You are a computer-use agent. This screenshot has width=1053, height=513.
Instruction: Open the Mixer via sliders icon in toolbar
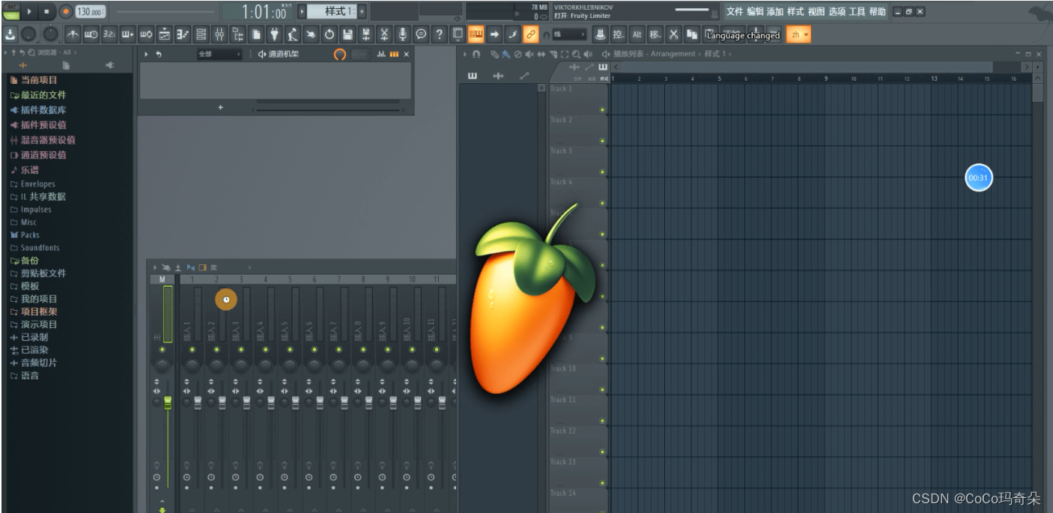[219, 34]
